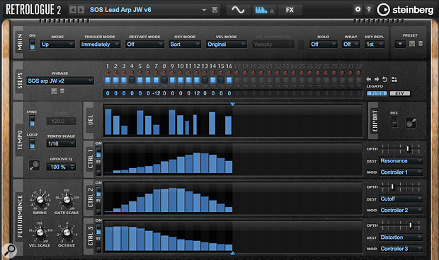Save the arp preset in the Preset section

[412, 44]
